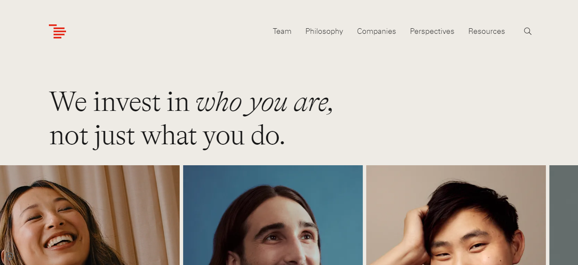
Task: Go to the Philosophy section
Action: pos(324,31)
